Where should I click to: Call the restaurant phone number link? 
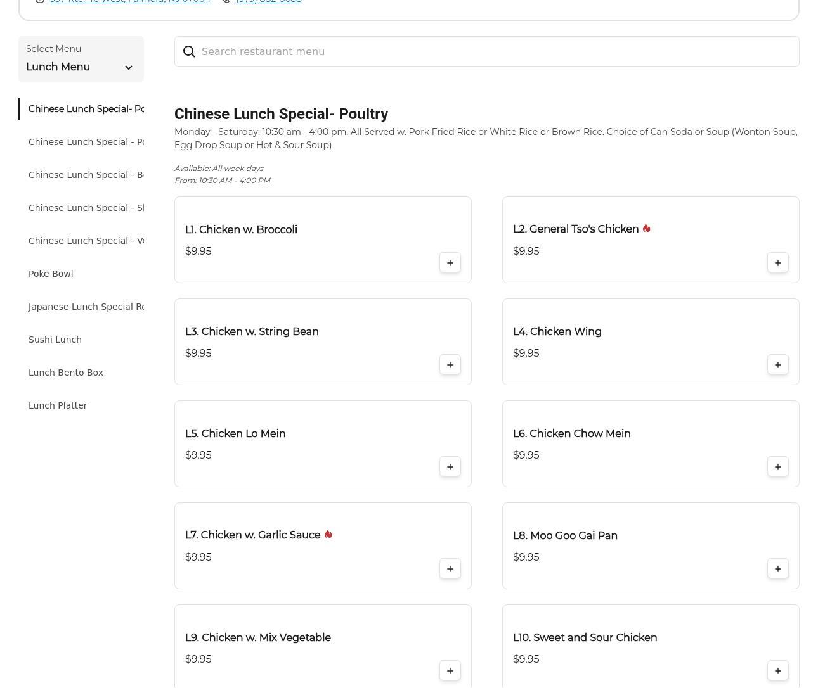pos(269,2)
